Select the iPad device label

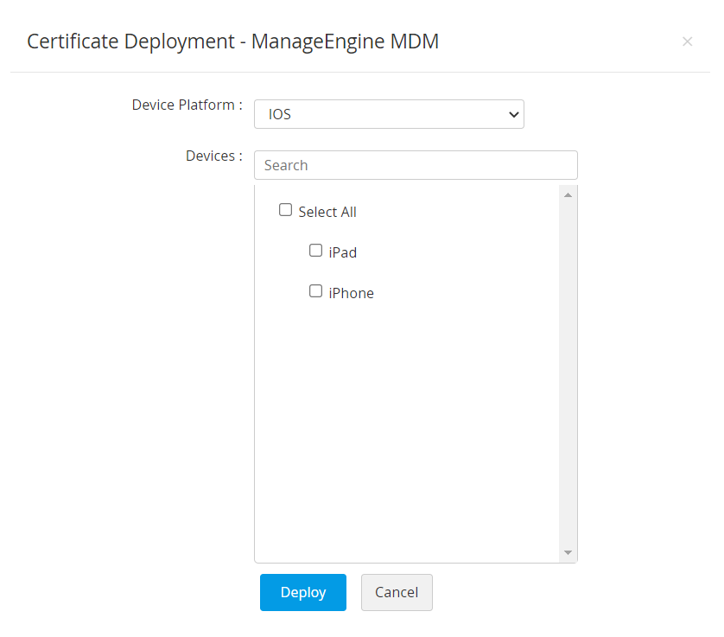(343, 252)
